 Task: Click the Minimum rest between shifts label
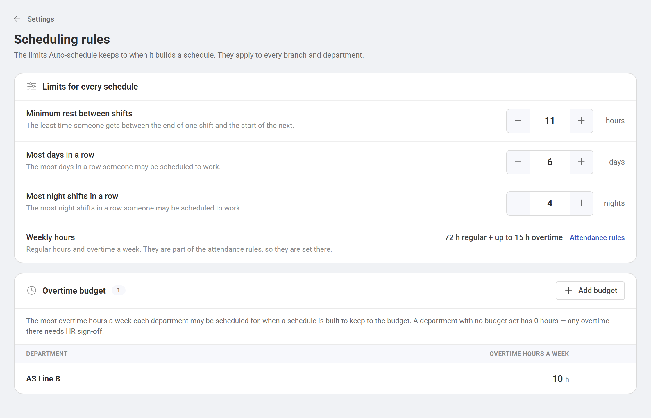pyautogui.click(x=79, y=113)
